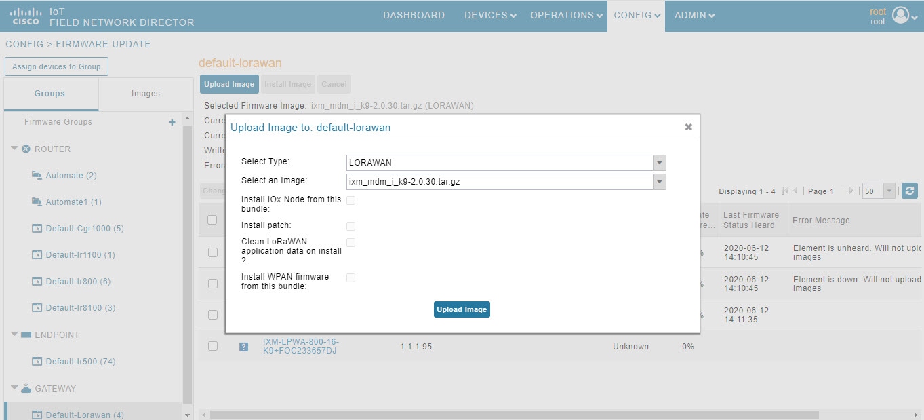The image size is (924, 420).
Task: Open the DEVICES menu
Action: tap(489, 15)
